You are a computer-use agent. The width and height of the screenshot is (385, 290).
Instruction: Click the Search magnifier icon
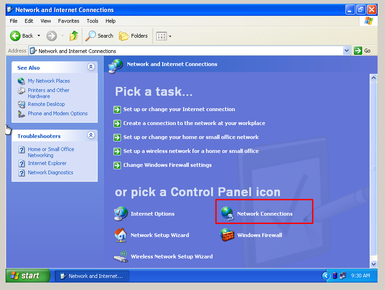click(x=90, y=36)
